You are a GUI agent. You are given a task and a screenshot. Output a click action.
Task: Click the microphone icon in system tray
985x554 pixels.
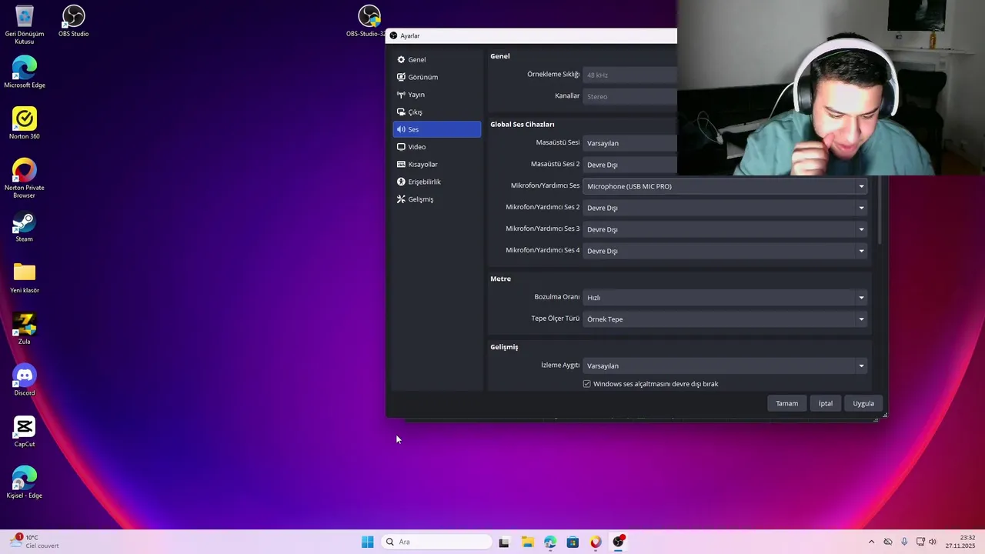coord(904,542)
